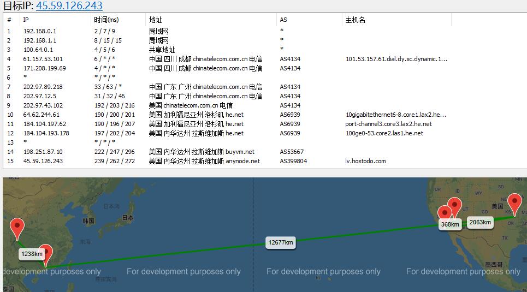Click the time value 239 / 262 / 272

[x=115, y=161]
